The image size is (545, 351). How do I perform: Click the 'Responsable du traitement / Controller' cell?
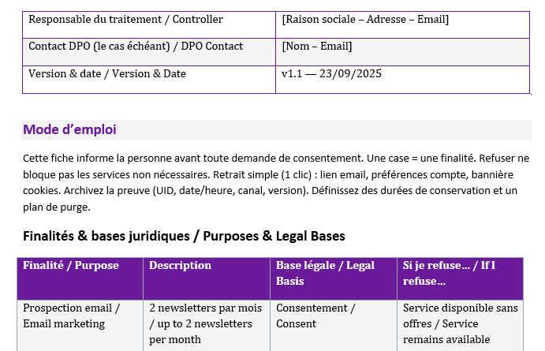125,20
